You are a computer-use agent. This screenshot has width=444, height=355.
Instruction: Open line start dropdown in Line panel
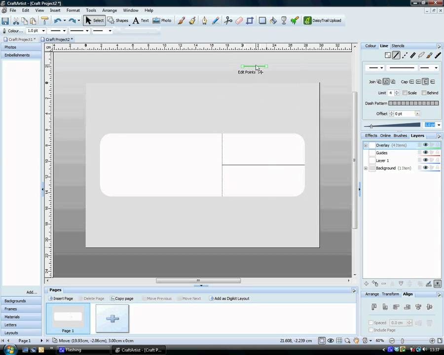pos(375,68)
